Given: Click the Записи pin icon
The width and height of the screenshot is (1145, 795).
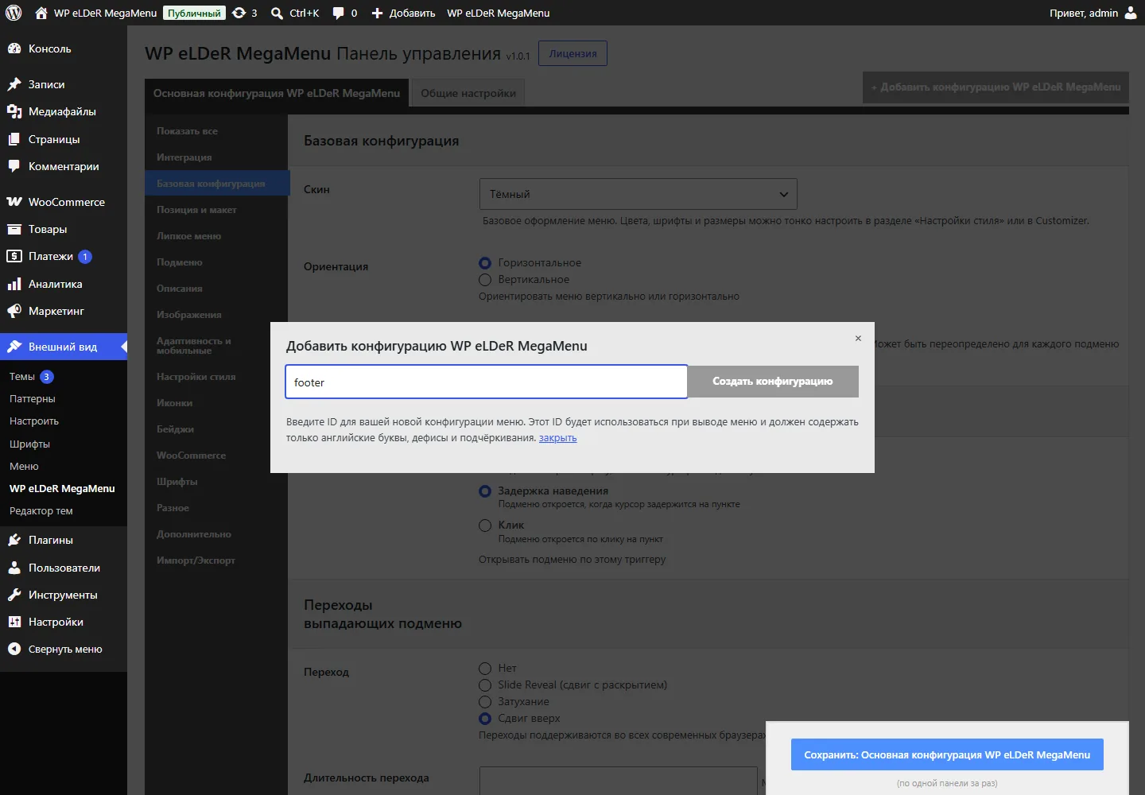Looking at the screenshot, I should pos(14,84).
